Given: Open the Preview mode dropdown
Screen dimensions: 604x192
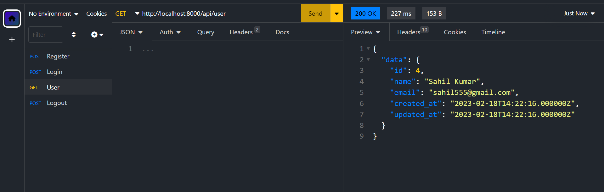Looking at the screenshot, I should [x=365, y=32].
